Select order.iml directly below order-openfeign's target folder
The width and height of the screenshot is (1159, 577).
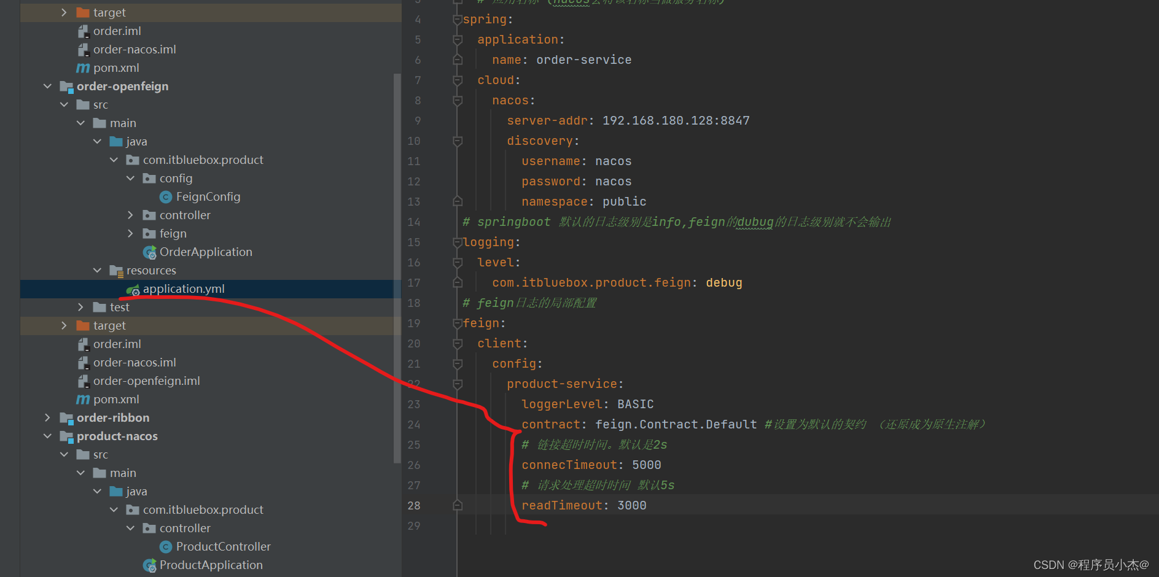(x=117, y=344)
